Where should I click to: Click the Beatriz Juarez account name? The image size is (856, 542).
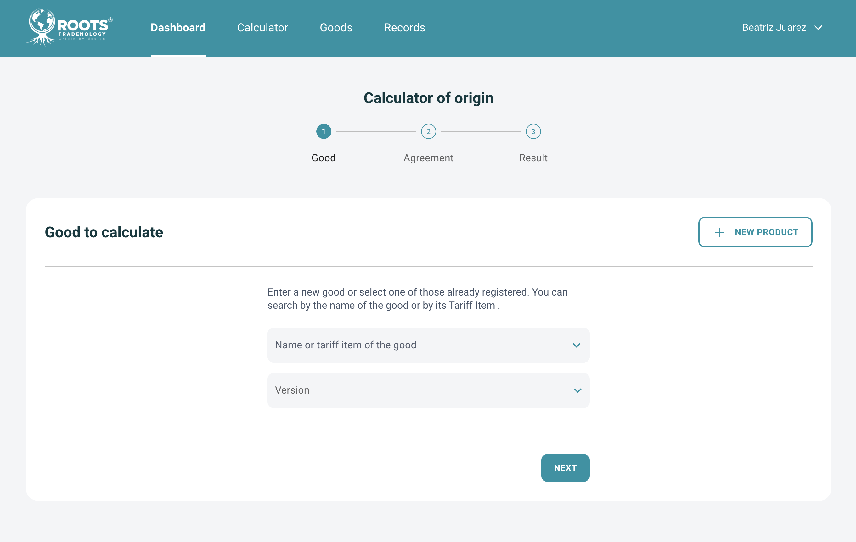click(x=774, y=28)
